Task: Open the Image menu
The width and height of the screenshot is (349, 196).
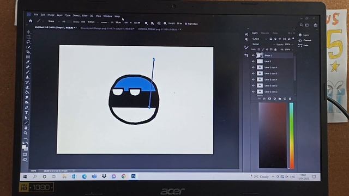Action: coord(51,15)
